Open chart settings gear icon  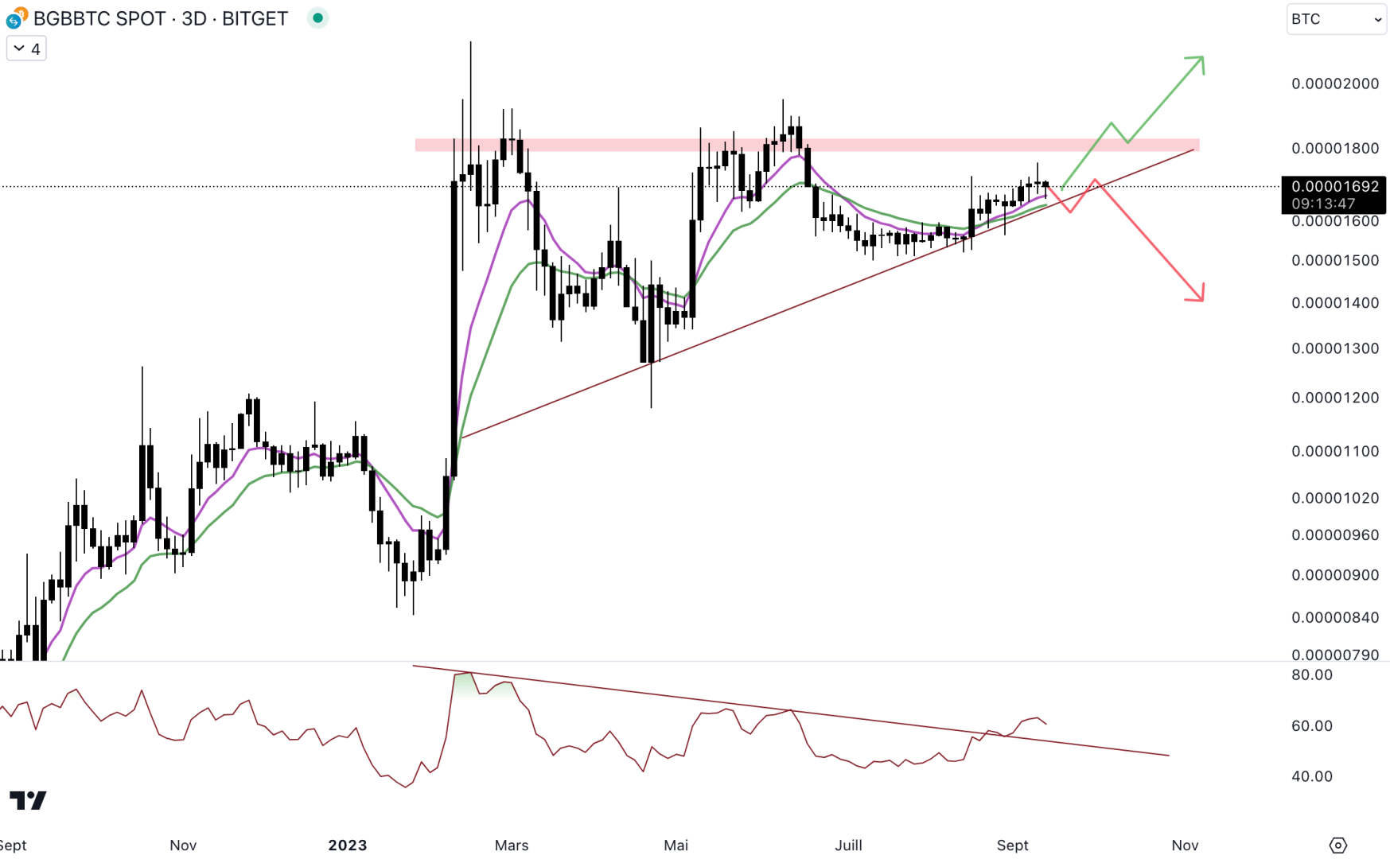[1338, 845]
